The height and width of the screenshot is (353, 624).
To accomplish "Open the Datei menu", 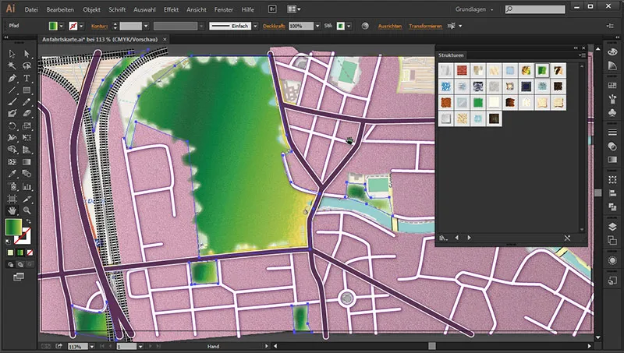I will (31, 9).
